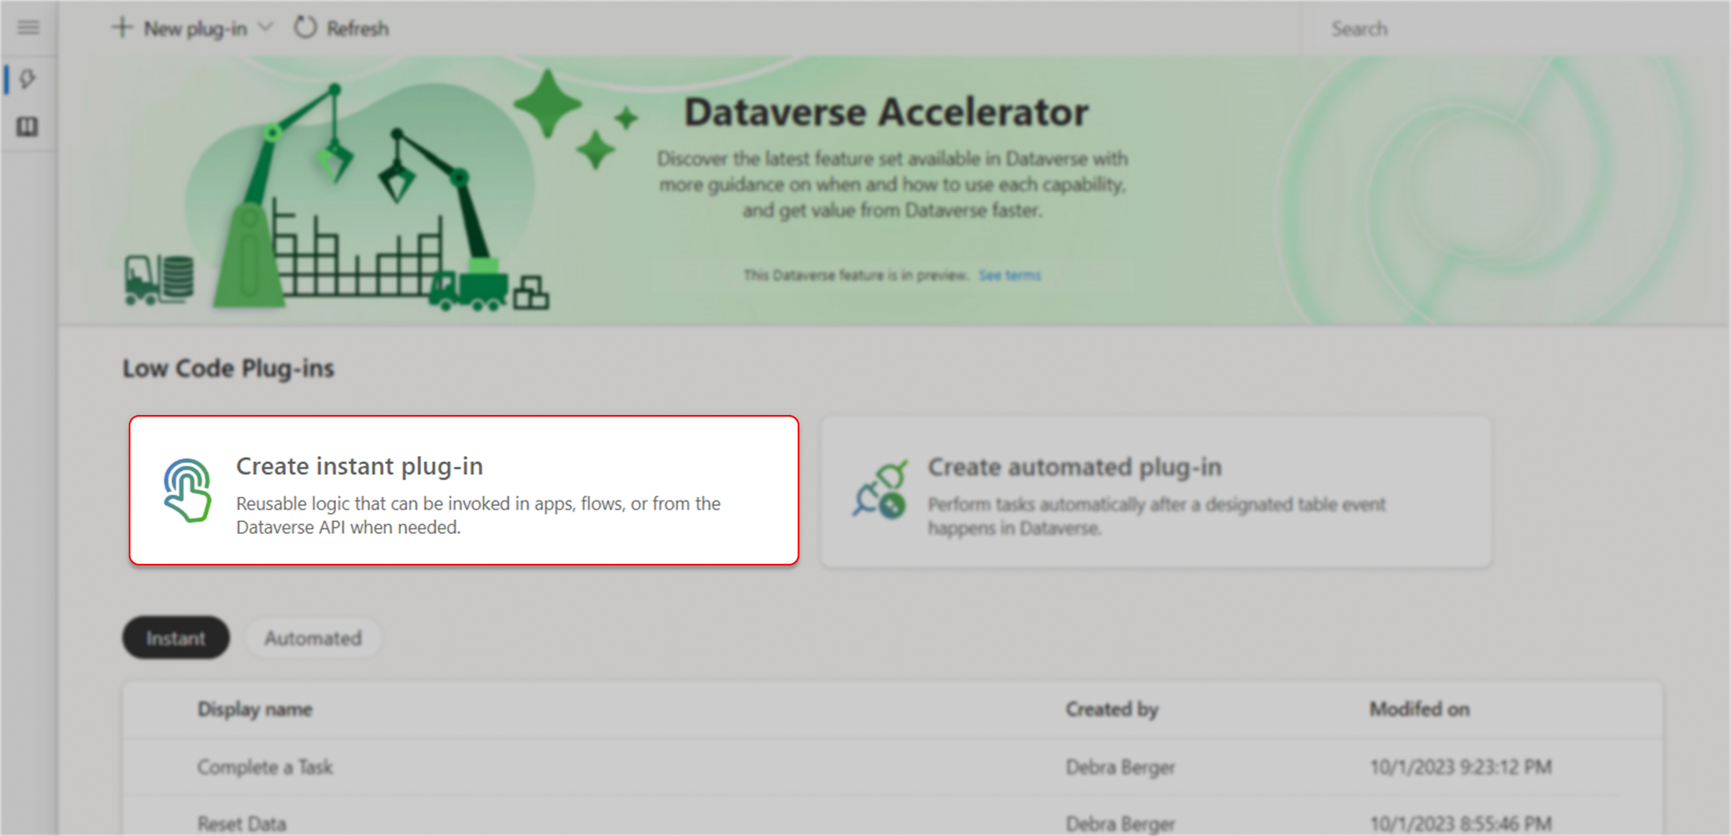Click the plus icon next to New plug-in

click(x=122, y=27)
